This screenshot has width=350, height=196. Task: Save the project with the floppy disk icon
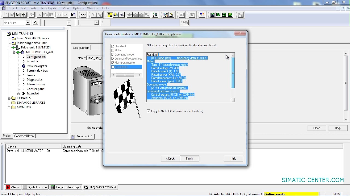pyautogui.click(x=18, y=15)
